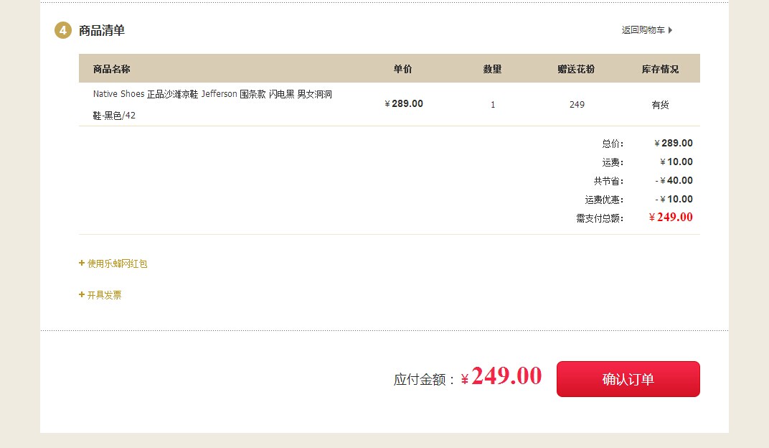Click the arrow beside 返回购物车
Viewport: 769px width, 448px height.
(x=670, y=30)
